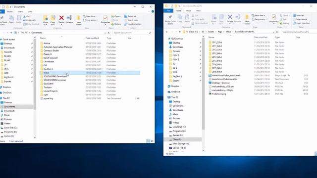Viewport: 317px width, 178px height.
Task: Open the View tab in the AnimSchoolPickerPC window
Action: pos(198,11)
